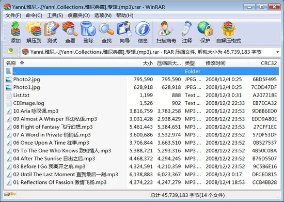
Task: Click the 10 Aria mp3 file icon
Action: coord(9,111)
